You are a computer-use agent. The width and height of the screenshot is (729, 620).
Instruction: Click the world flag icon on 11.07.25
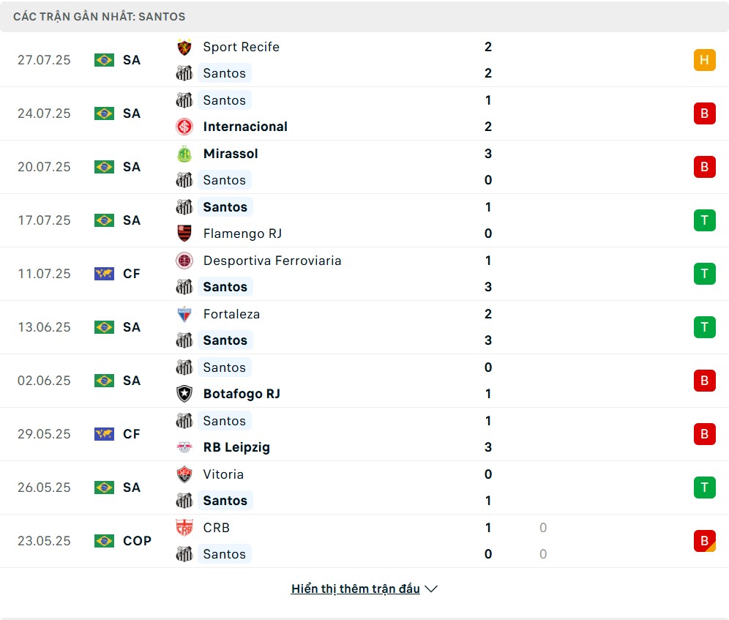[104, 274]
